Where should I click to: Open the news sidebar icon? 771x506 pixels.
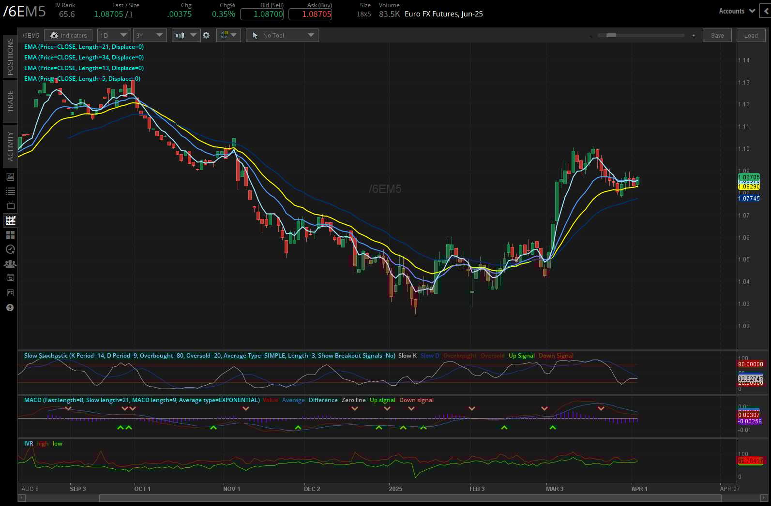(x=10, y=177)
